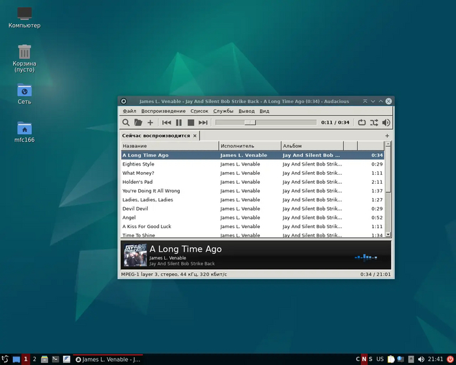Click the Audacious window menu icon
This screenshot has width=456, height=365.
[x=124, y=101]
